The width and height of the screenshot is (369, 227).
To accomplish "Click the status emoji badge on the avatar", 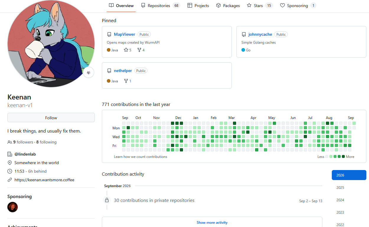I will click(89, 72).
